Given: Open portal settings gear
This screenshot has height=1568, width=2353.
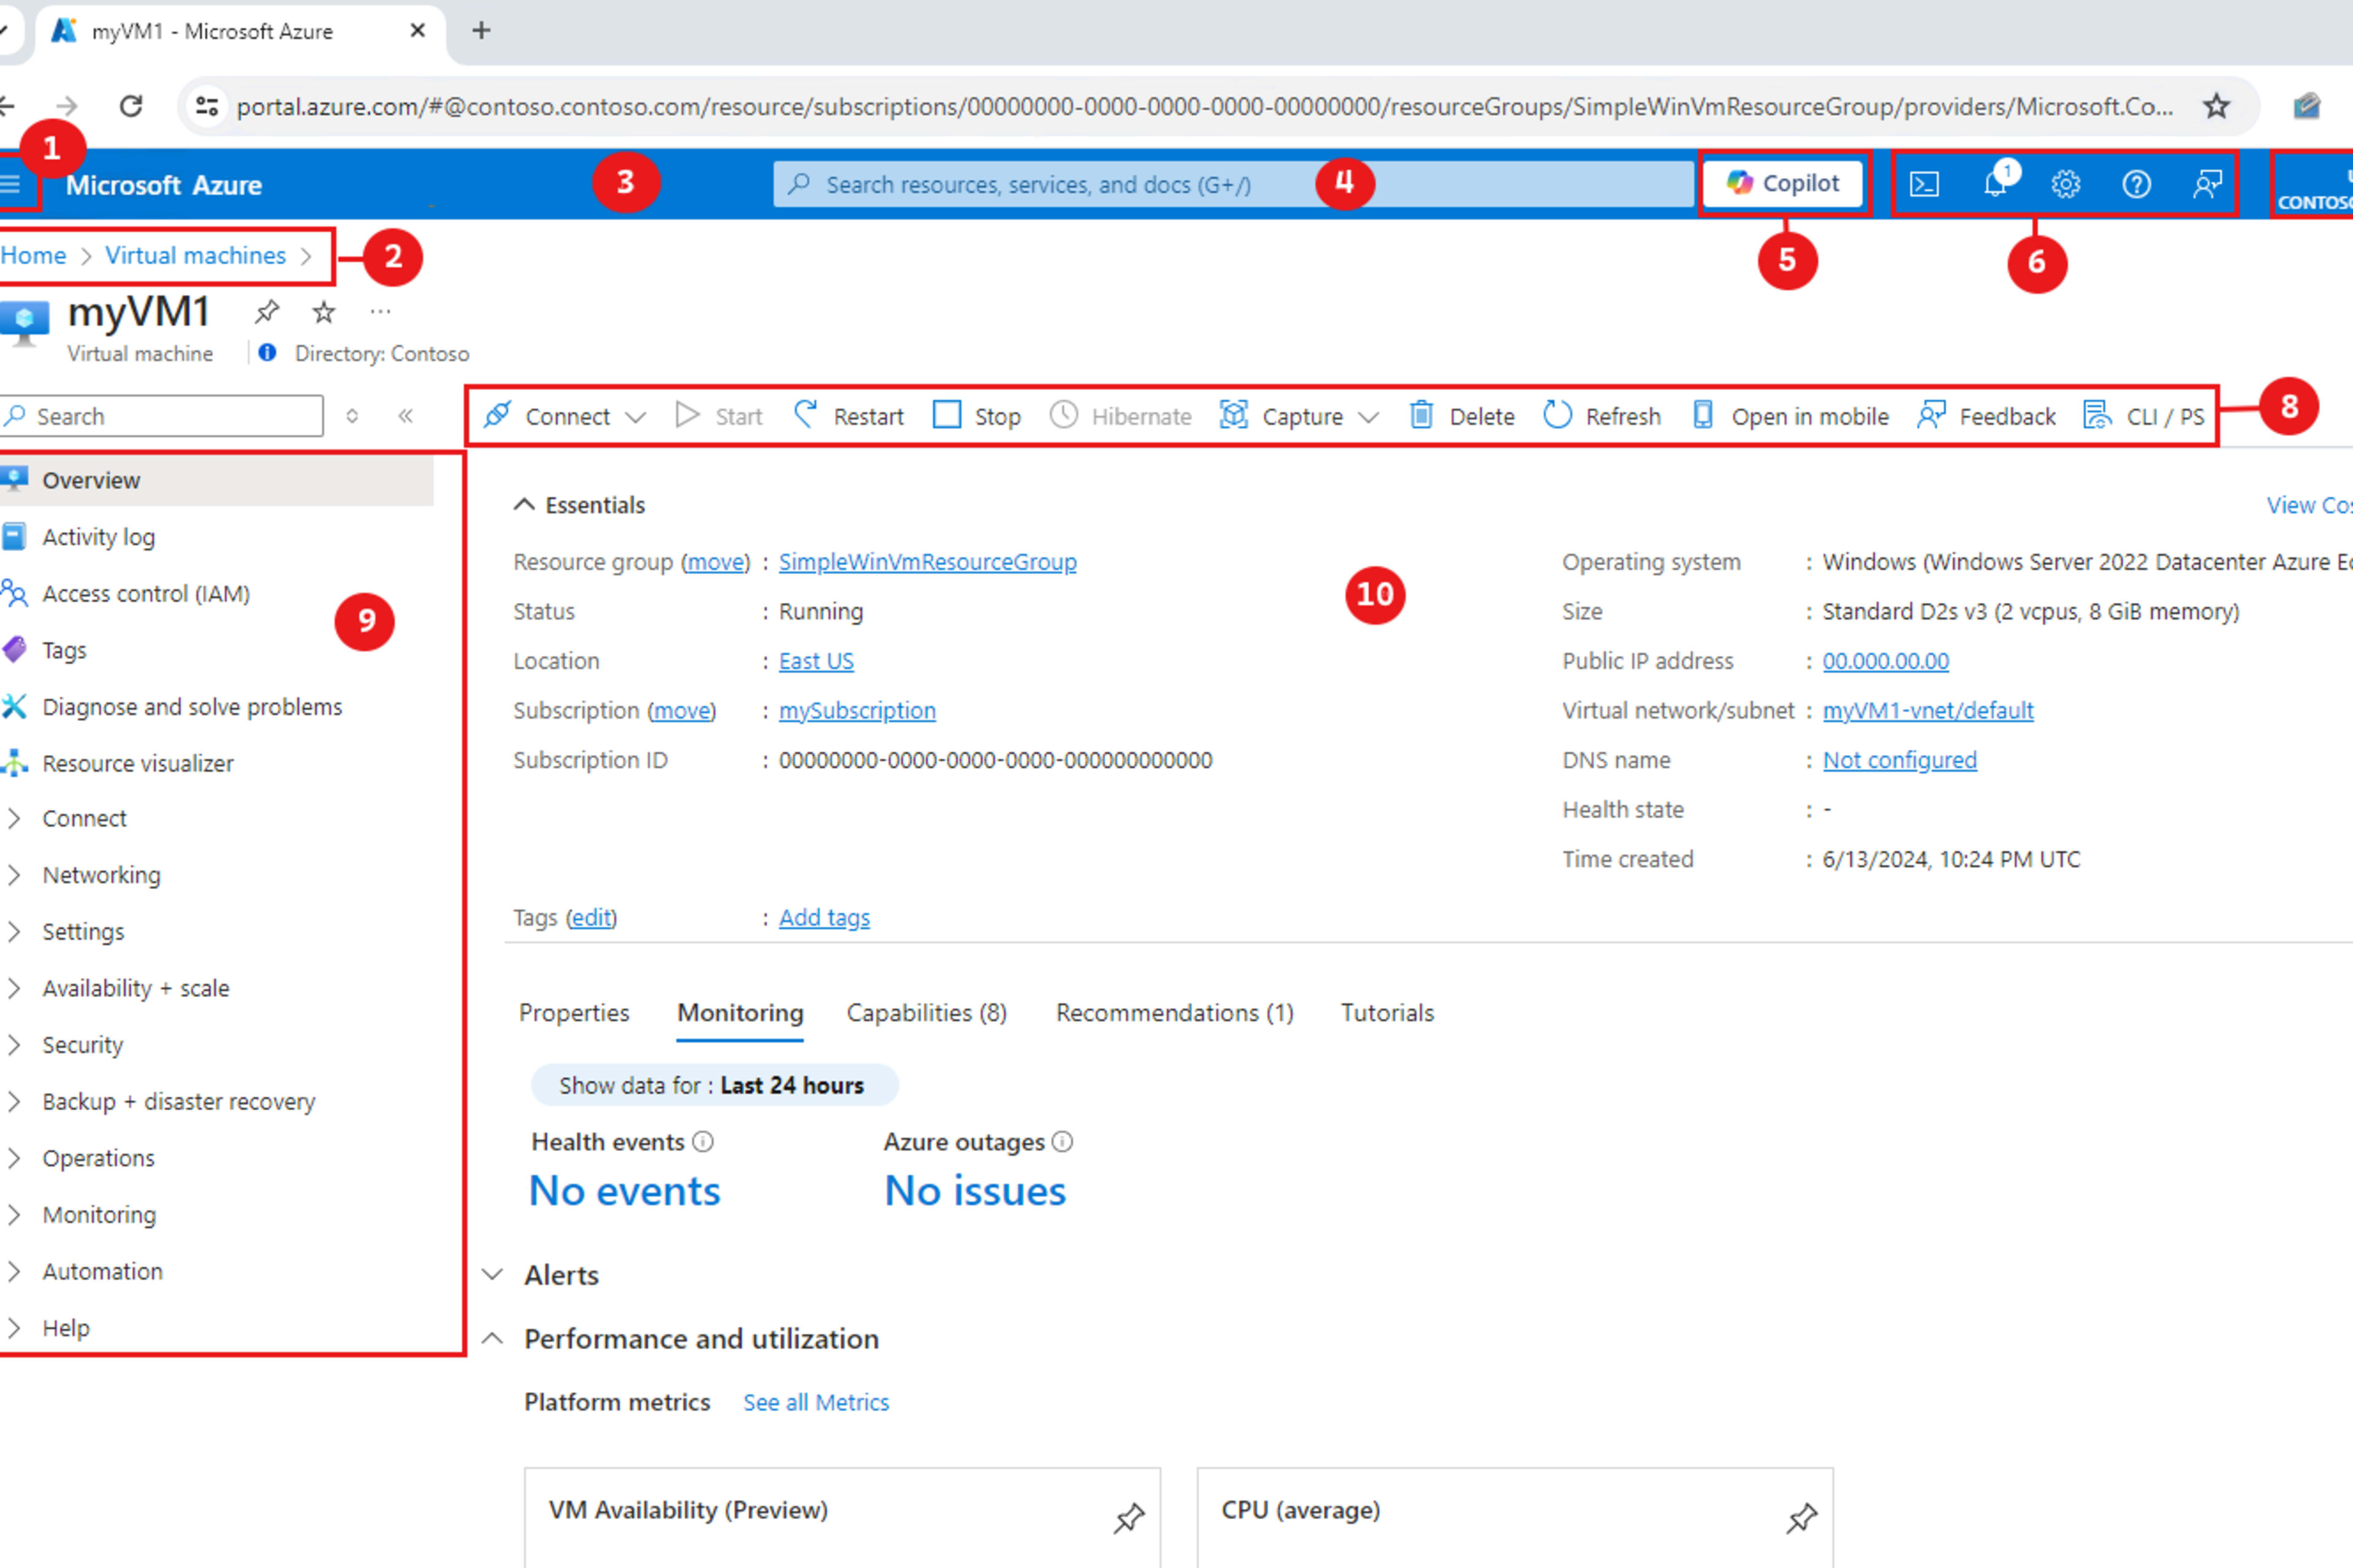Looking at the screenshot, I should click(x=2065, y=184).
